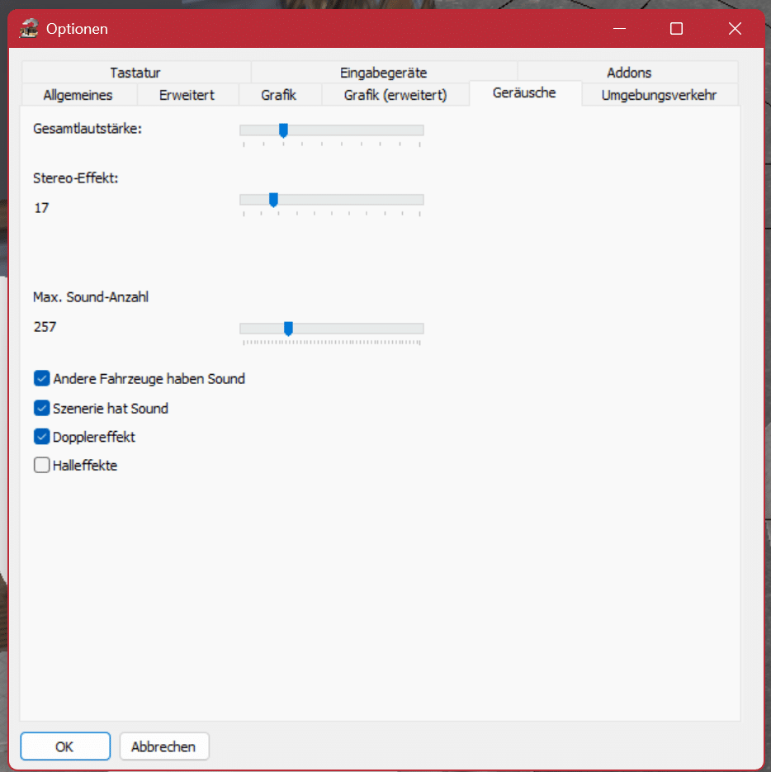Image resolution: width=771 pixels, height=772 pixels.
Task: Select the Geräusche tab
Action: point(524,93)
